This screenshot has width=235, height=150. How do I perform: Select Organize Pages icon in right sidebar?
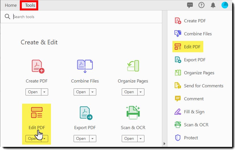178,73
